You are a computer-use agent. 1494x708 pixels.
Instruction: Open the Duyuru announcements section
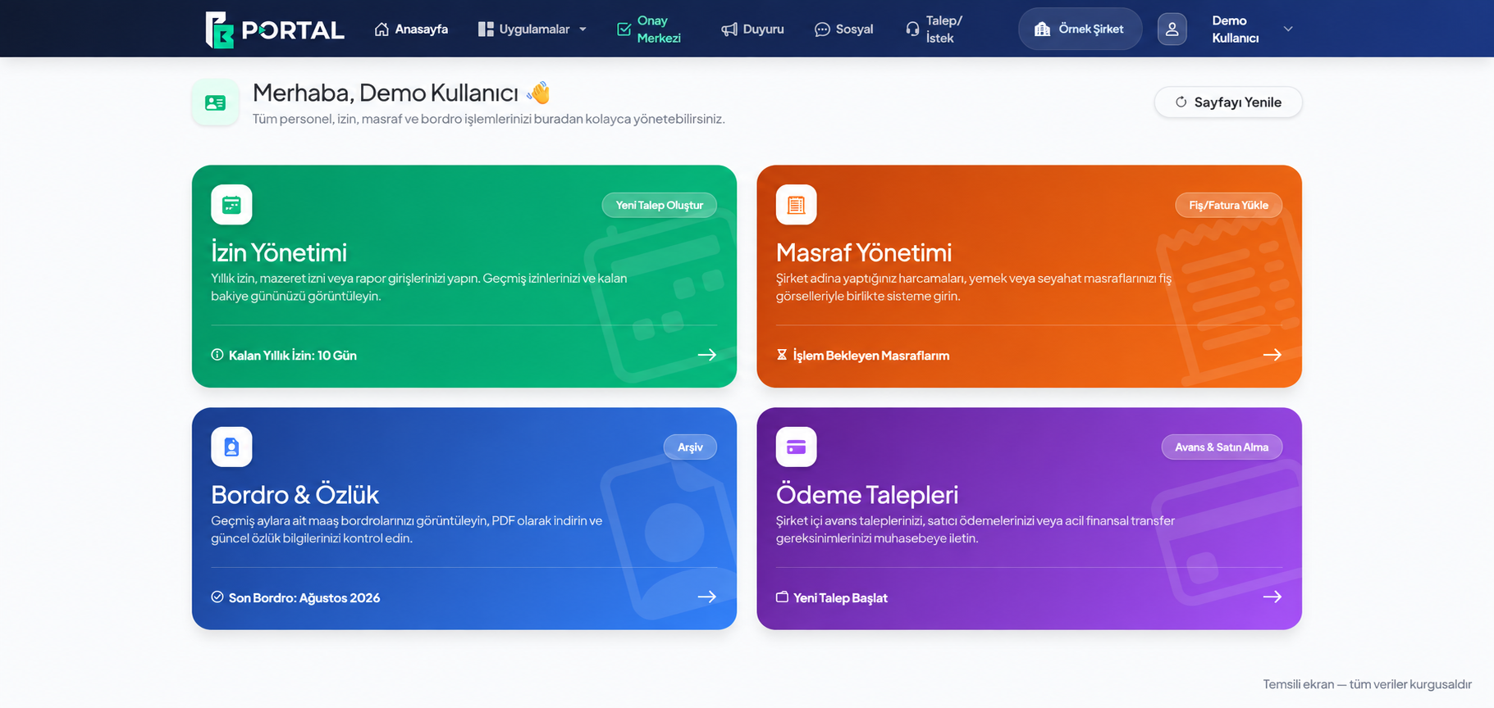[752, 29]
